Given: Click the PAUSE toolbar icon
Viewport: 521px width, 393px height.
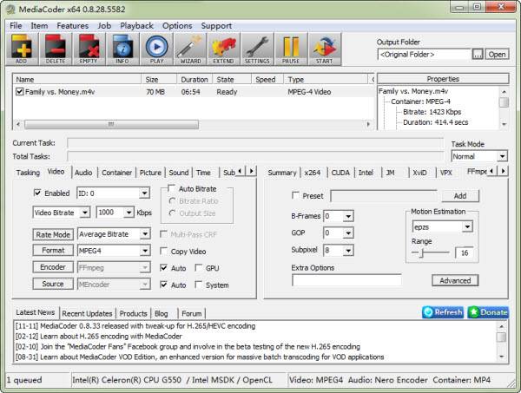Looking at the screenshot, I should tap(291, 49).
